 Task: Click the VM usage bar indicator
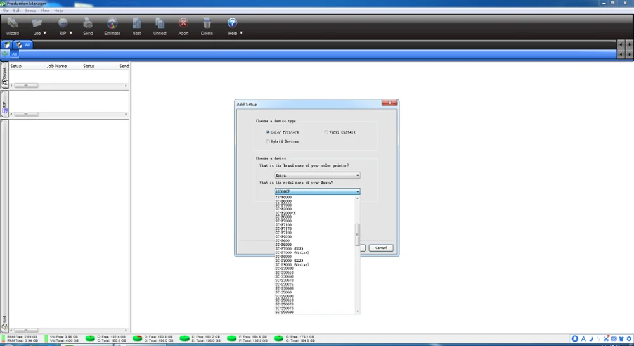[46, 338]
